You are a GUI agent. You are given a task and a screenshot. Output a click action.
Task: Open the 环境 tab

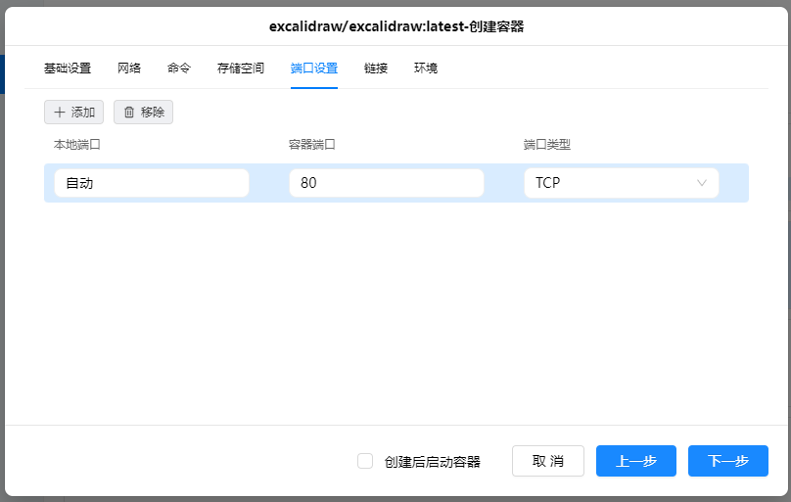(x=426, y=68)
